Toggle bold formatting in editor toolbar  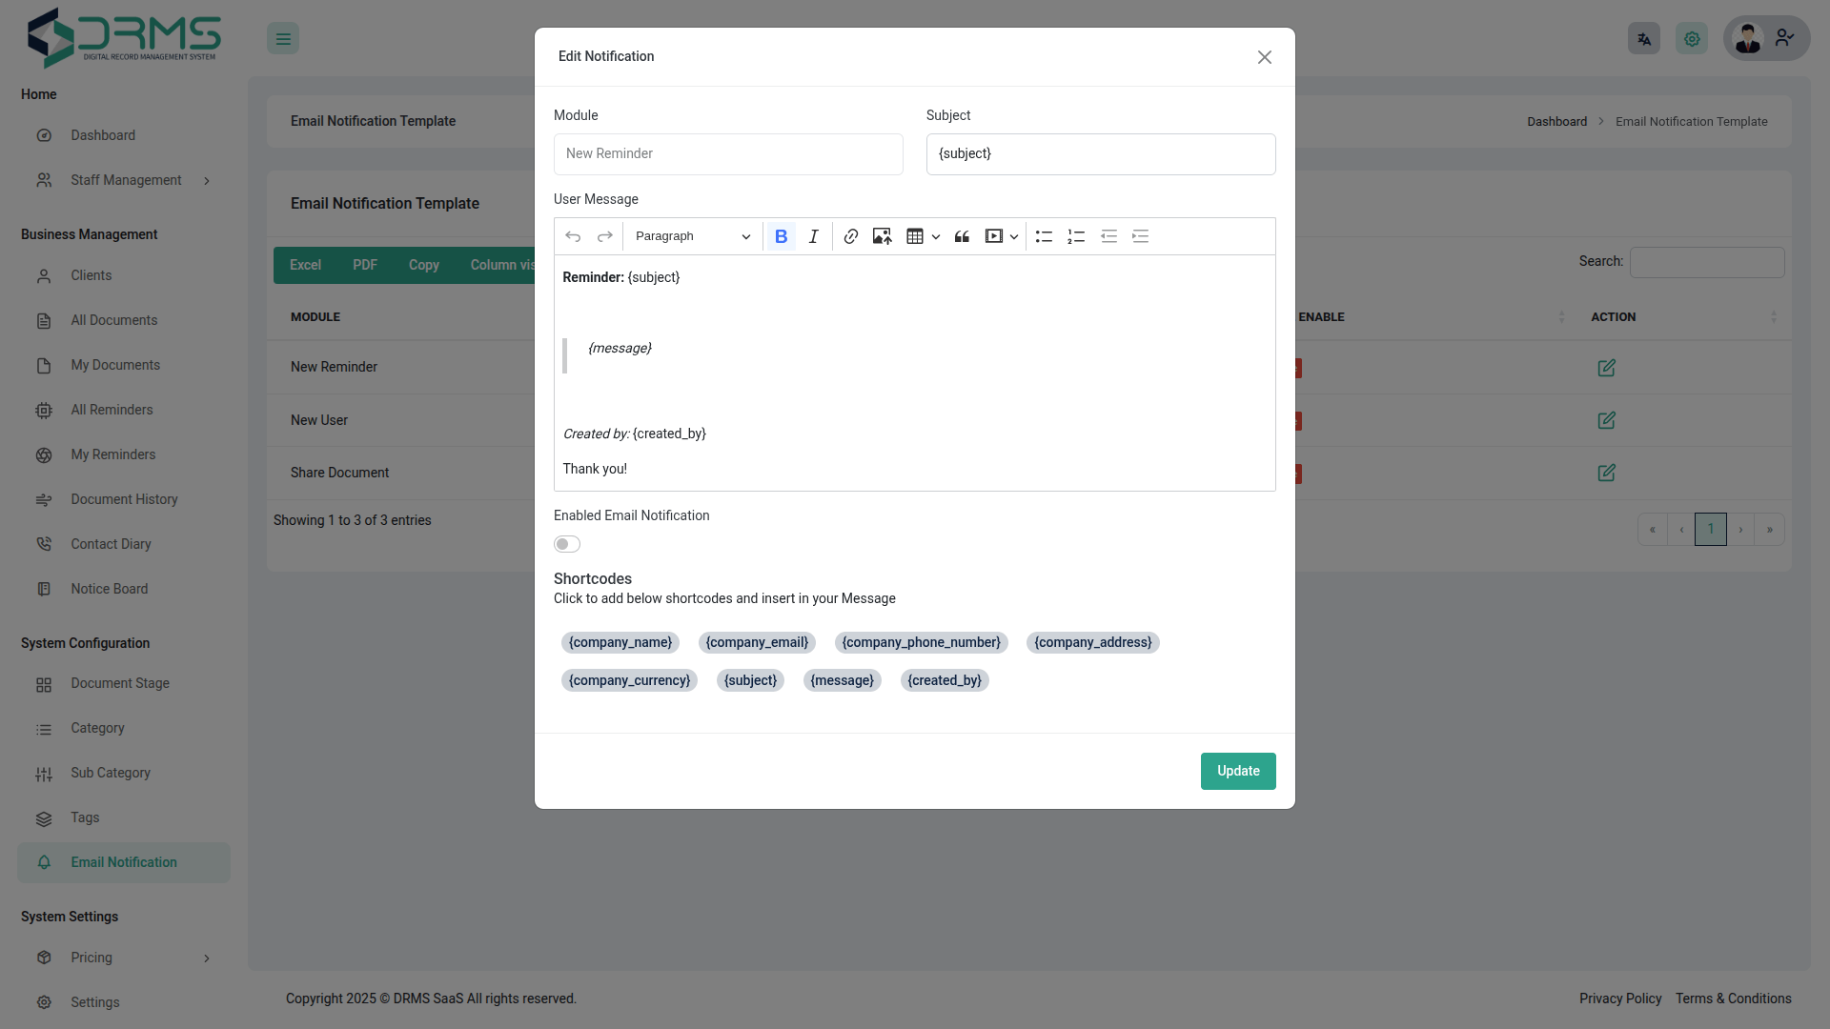pyautogui.click(x=781, y=236)
